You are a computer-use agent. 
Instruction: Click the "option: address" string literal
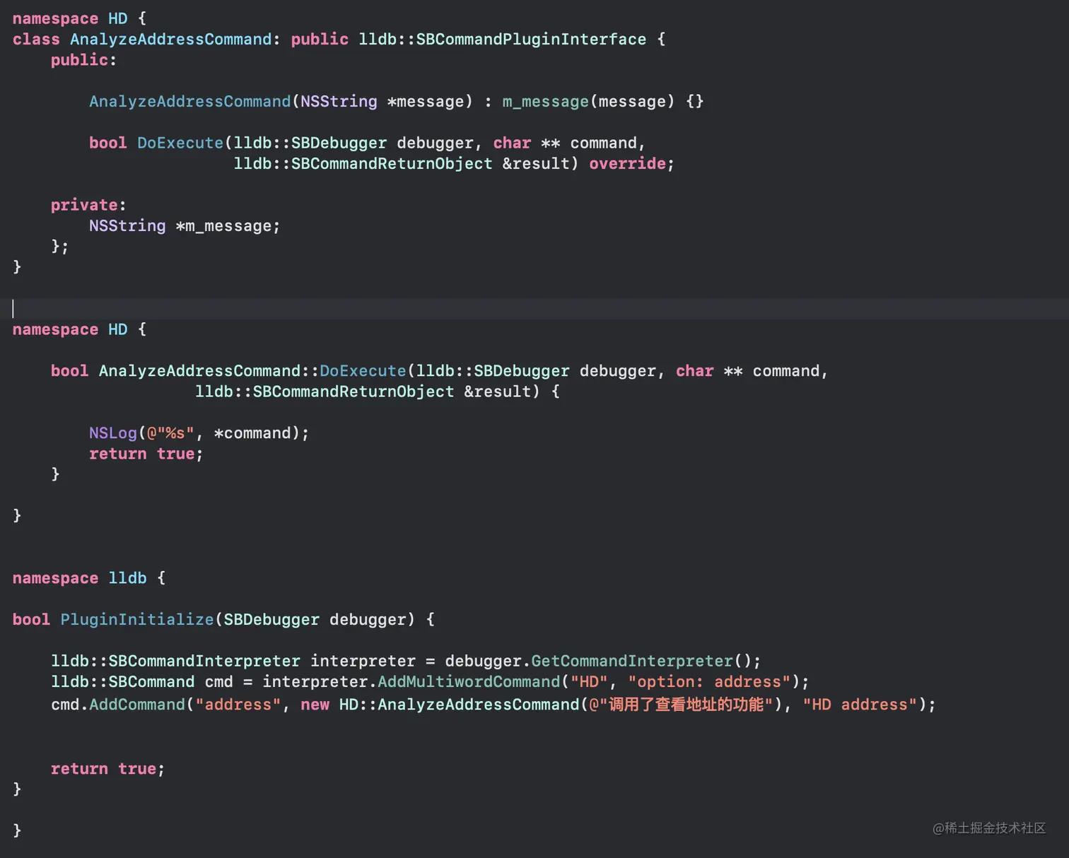point(709,682)
